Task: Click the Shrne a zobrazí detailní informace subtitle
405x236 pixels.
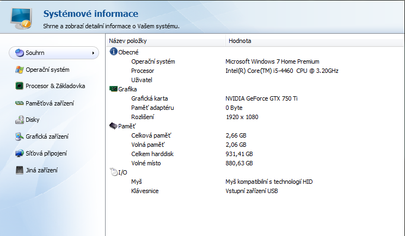Action: [112, 26]
